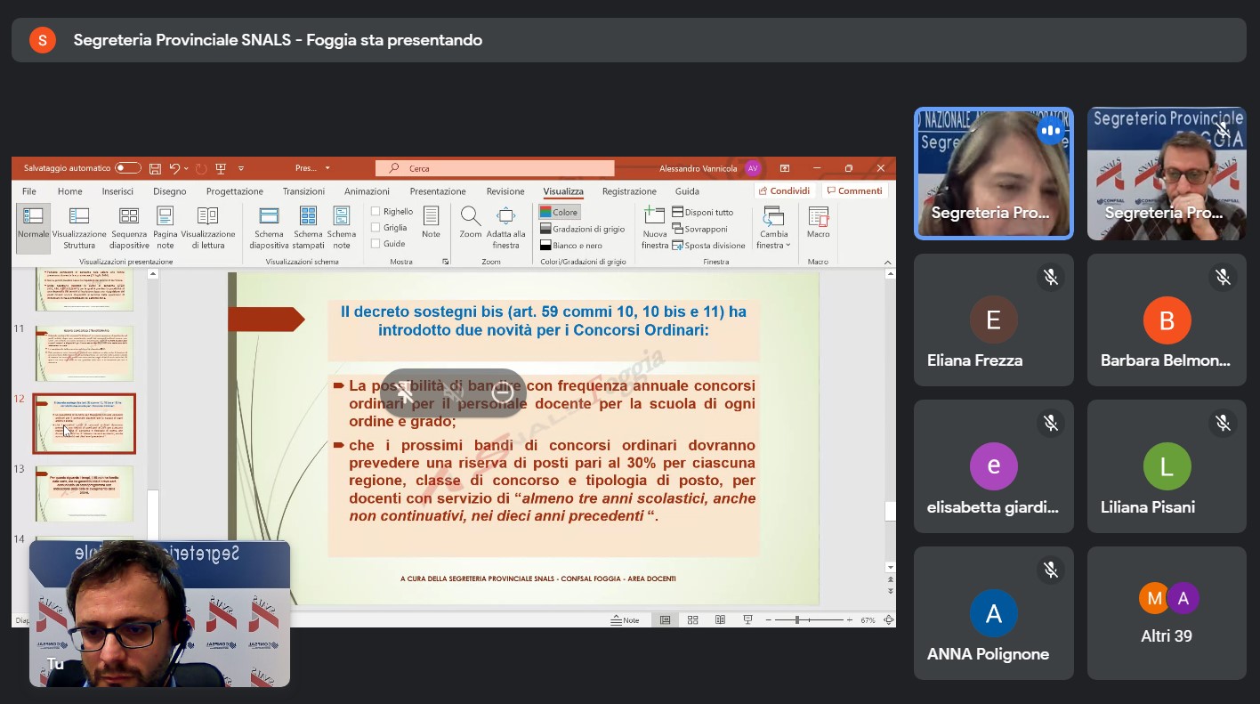Click the Commenti button
The height and width of the screenshot is (704, 1260).
[x=854, y=191]
